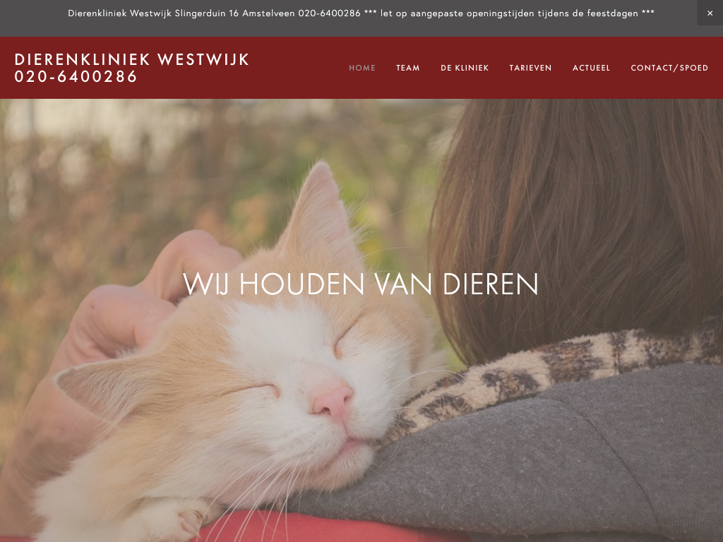Click the DIERENKLINIEK WESTWIJK site title
The height and width of the screenshot is (542, 723).
(132, 59)
